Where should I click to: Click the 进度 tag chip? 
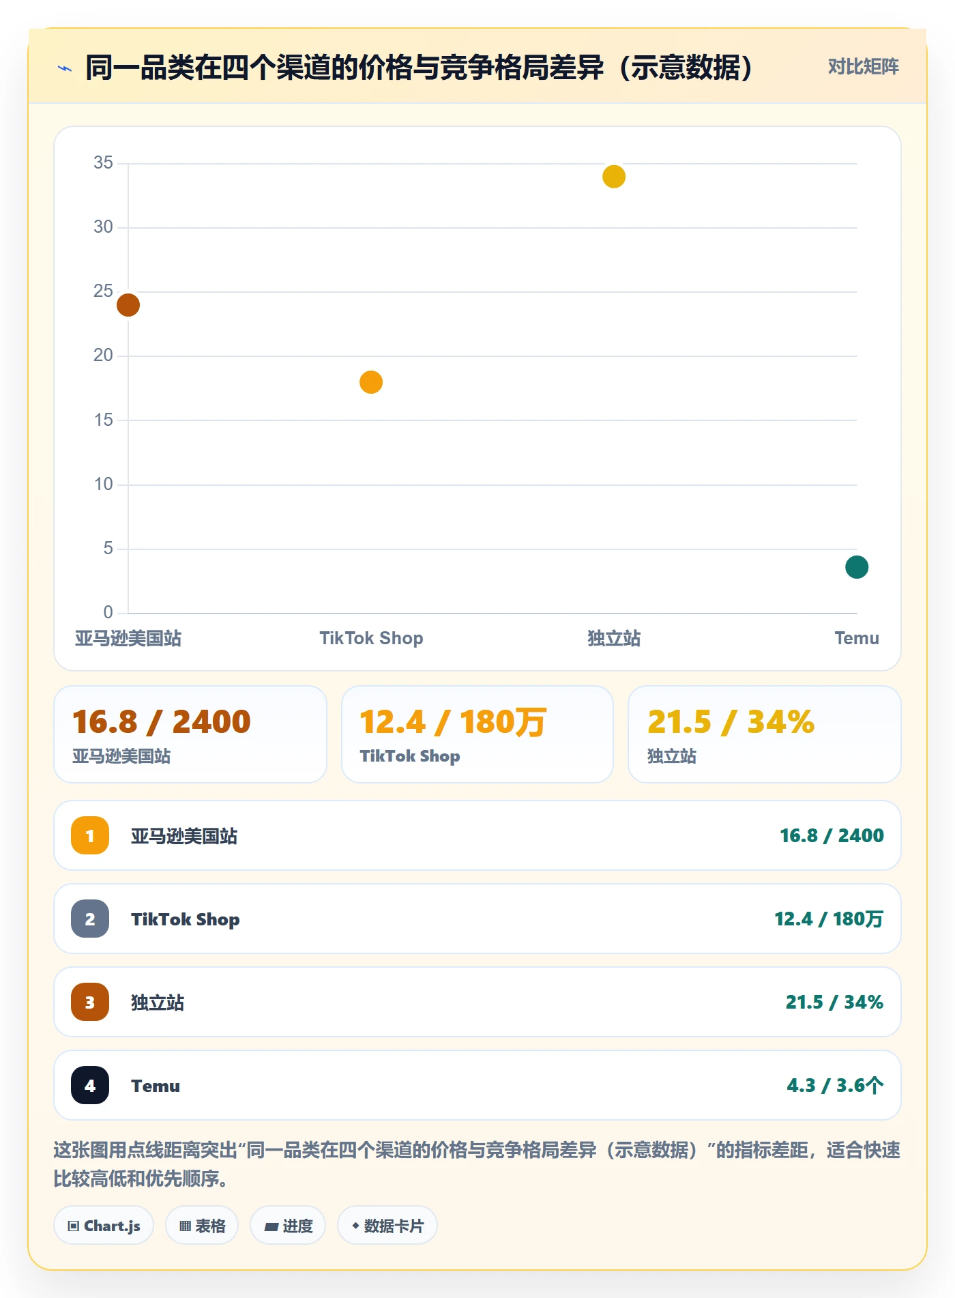point(288,1226)
